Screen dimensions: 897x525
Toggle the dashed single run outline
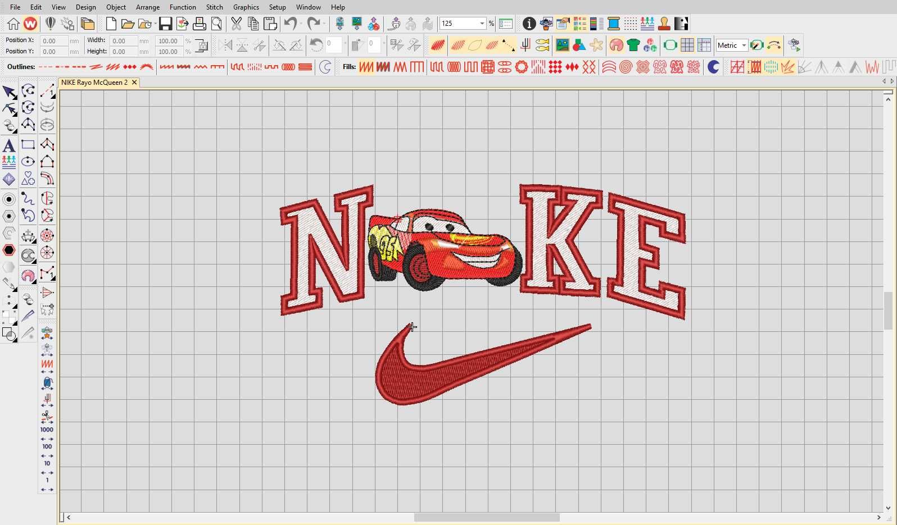pyautogui.click(x=46, y=67)
